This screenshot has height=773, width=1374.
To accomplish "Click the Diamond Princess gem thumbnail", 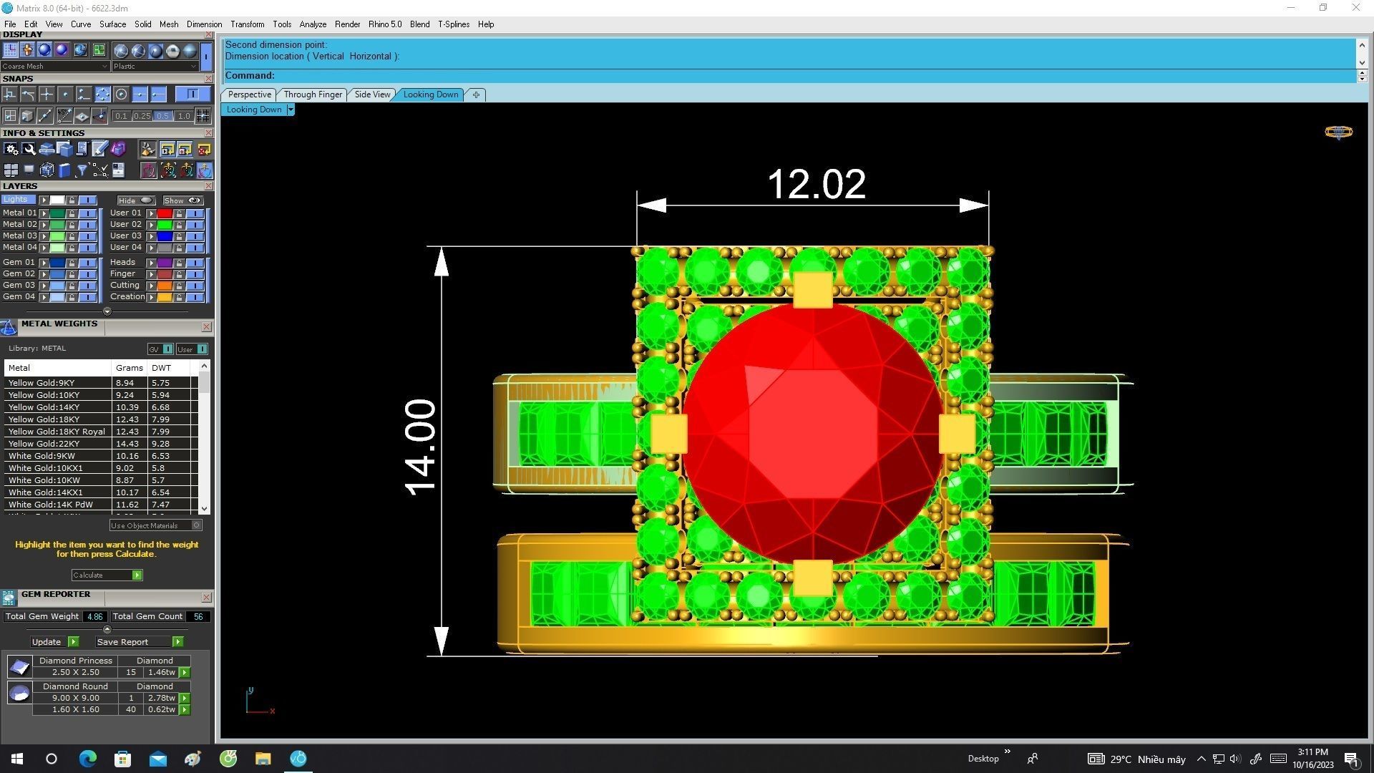I will point(19,667).
